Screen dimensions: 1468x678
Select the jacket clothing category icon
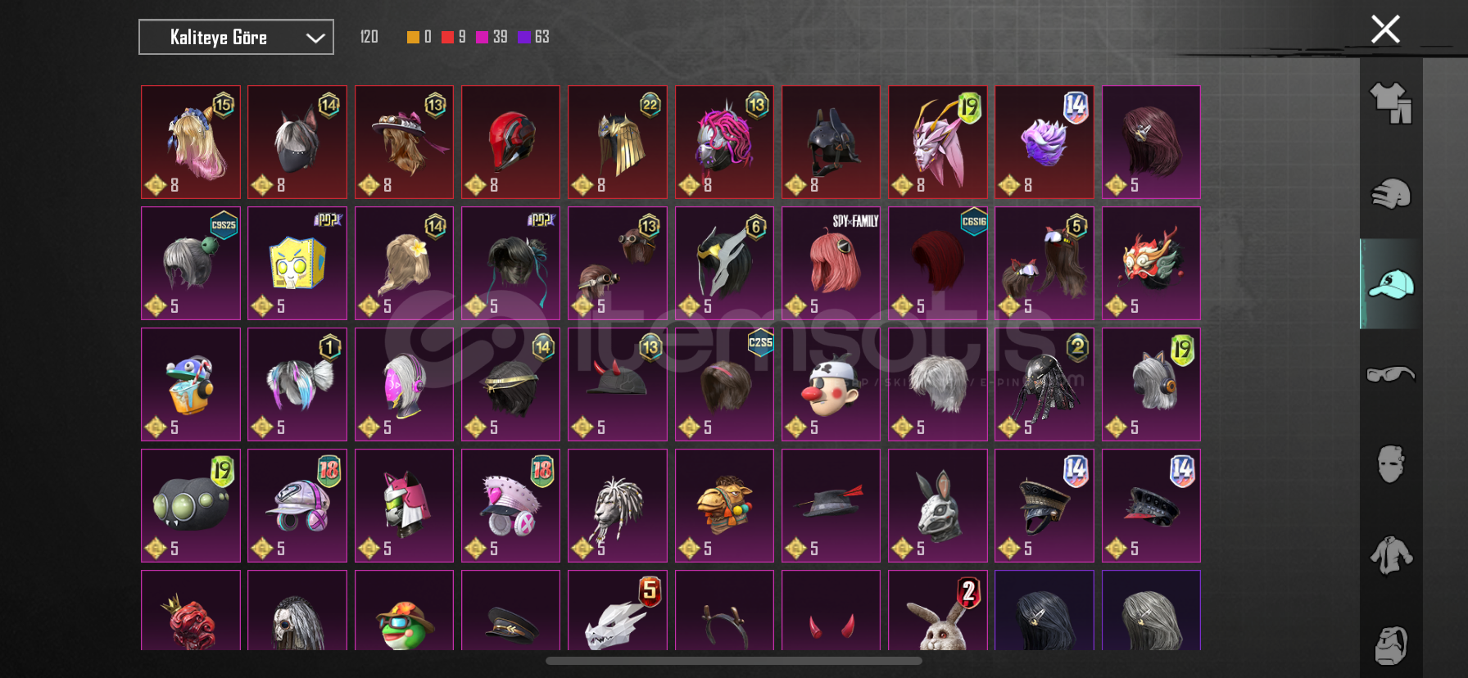(1391, 555)
